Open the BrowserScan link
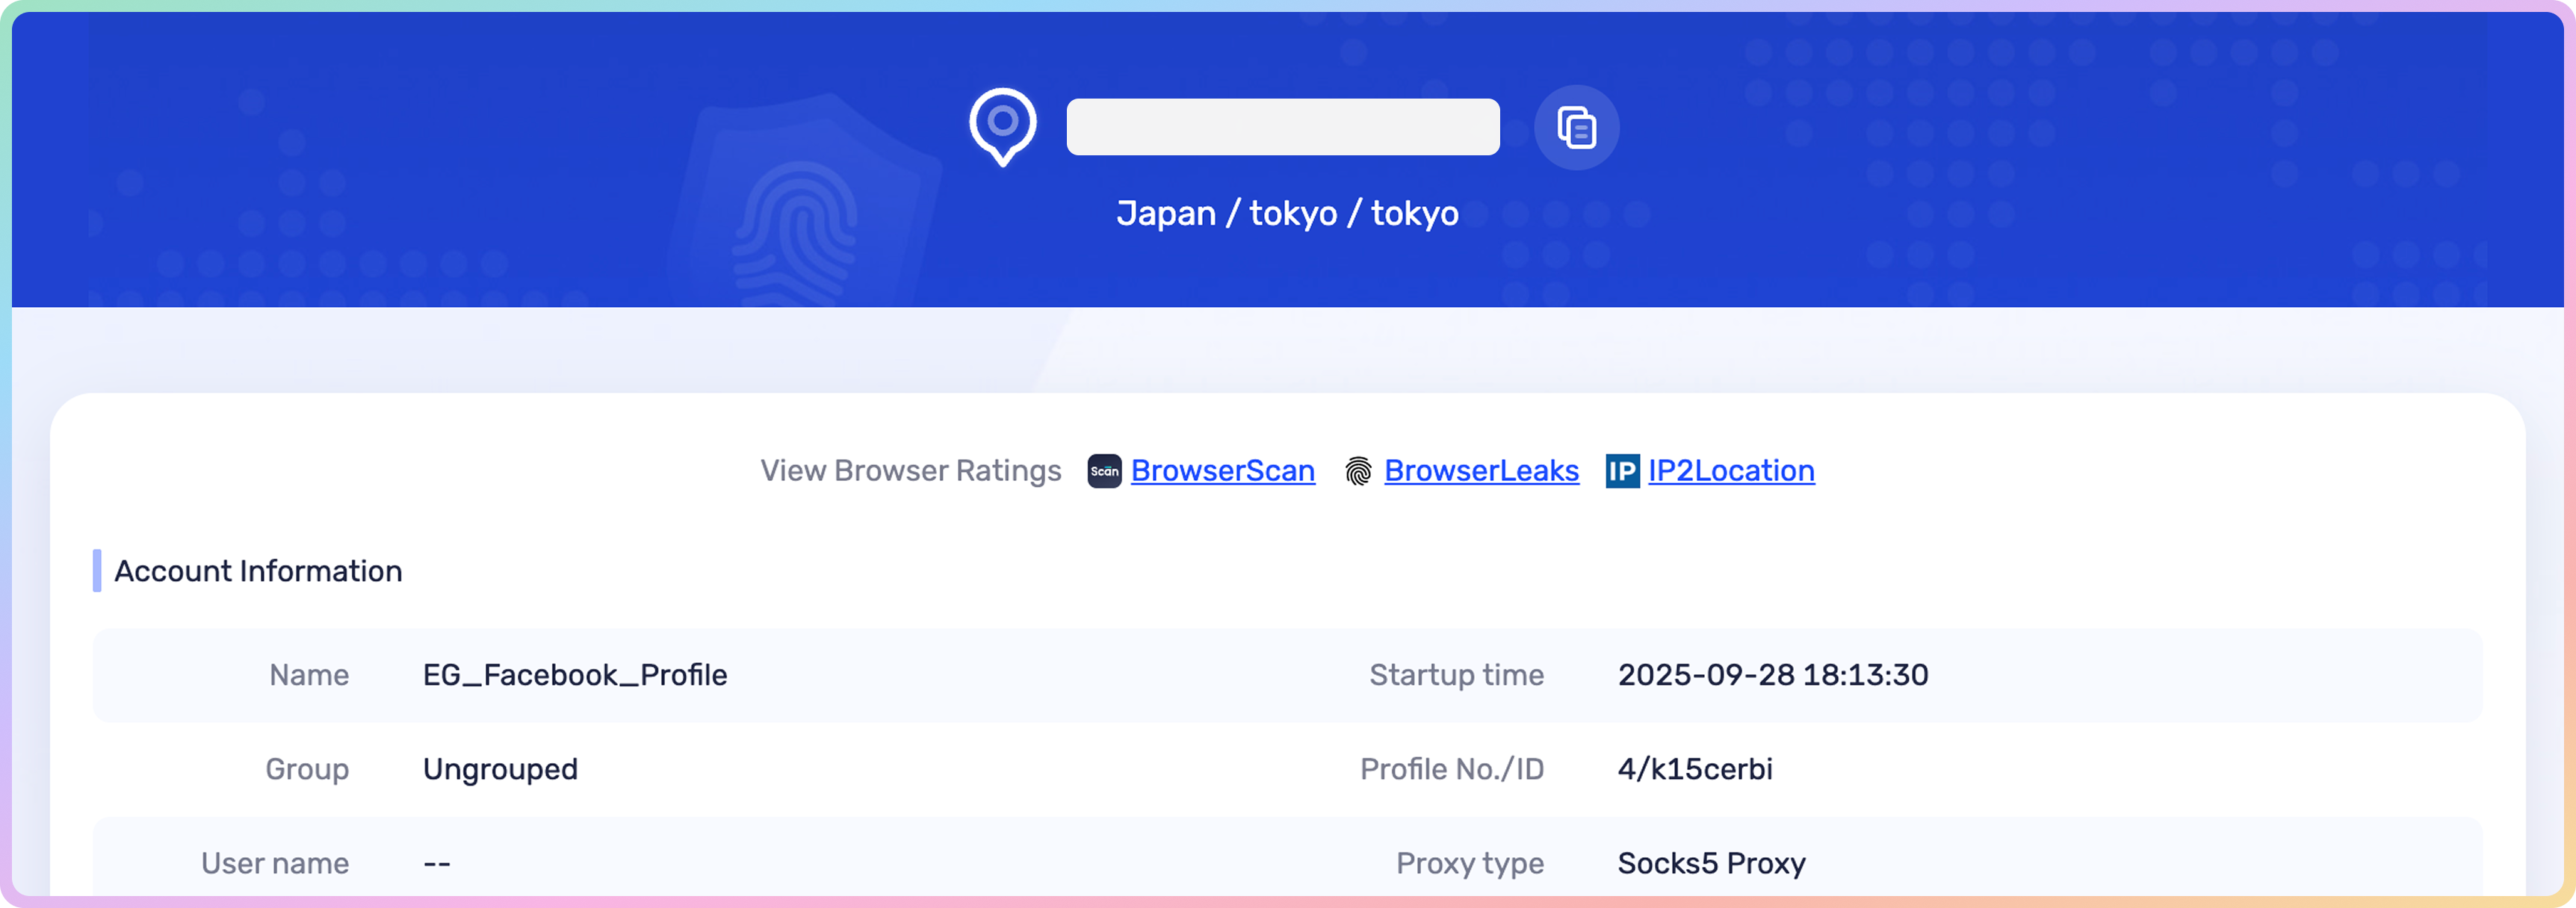This screenshot has width=2576, height=908. click(x=1222, y=471)
